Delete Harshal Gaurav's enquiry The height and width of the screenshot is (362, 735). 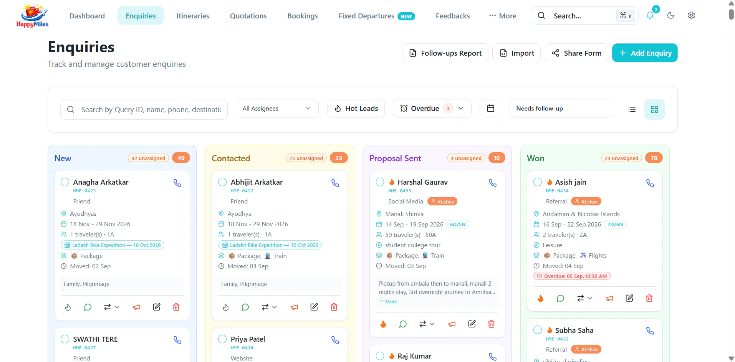(x=492, y=324)
